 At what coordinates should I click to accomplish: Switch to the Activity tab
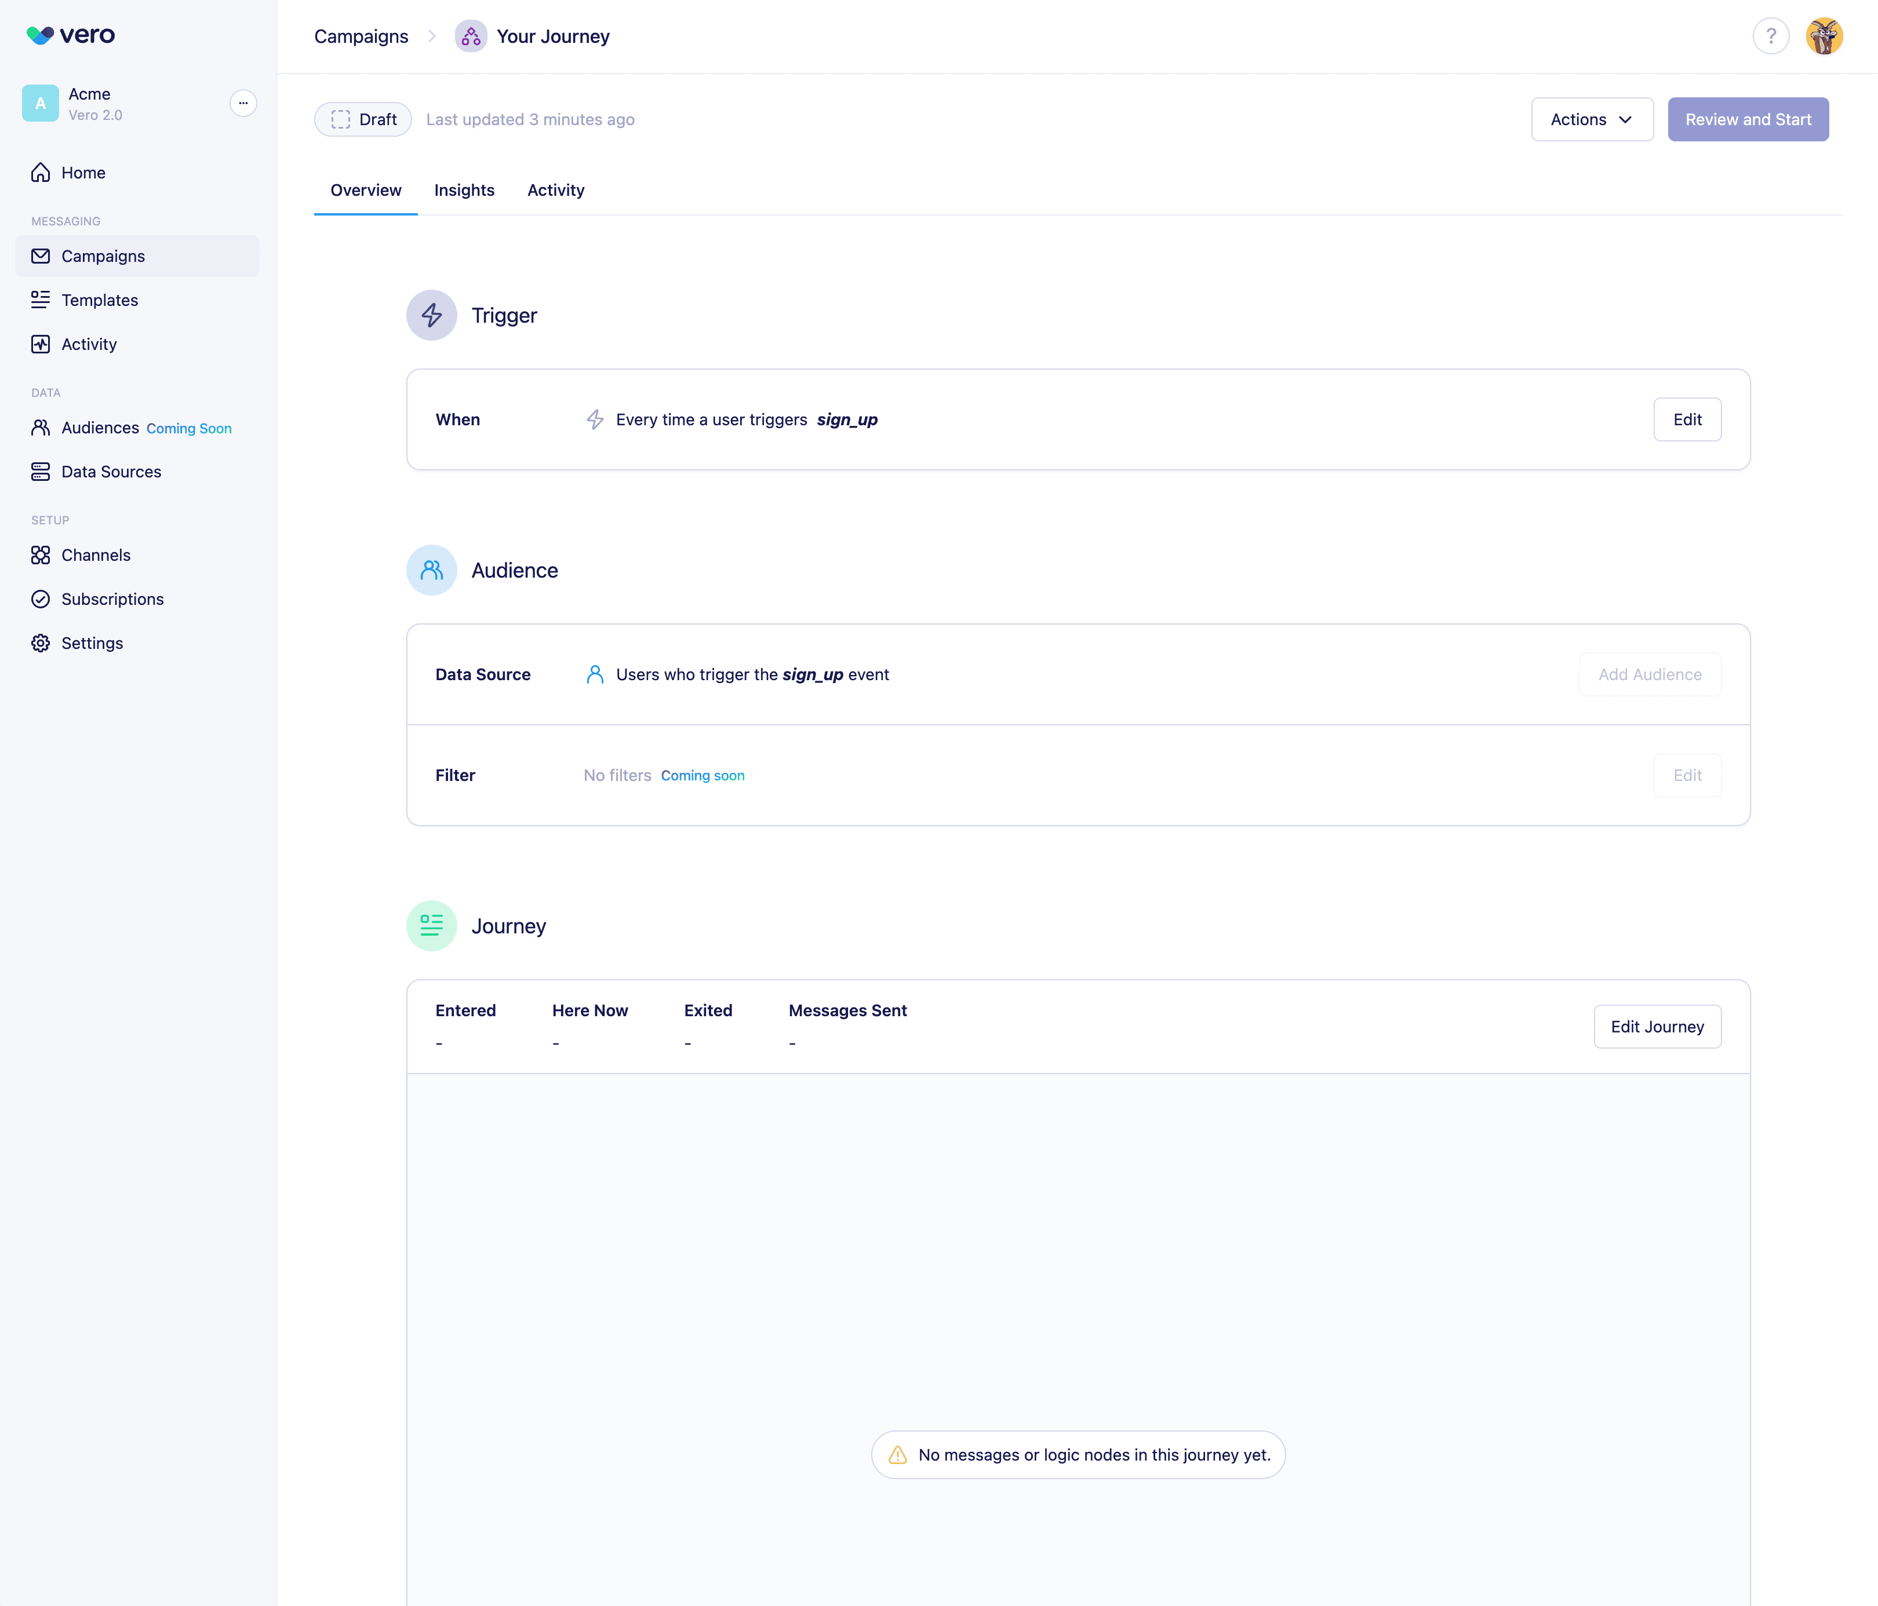pyautogui.click(x=556, y=190)
